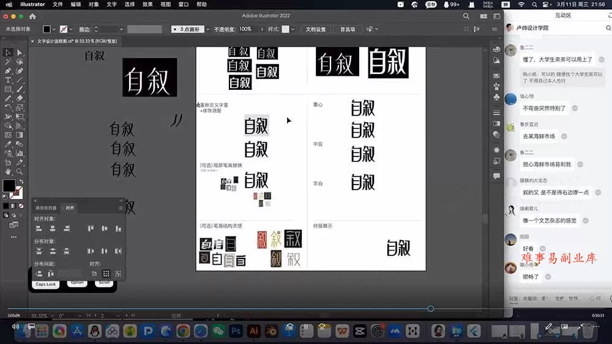
Task: Select the Shape Builder tool
Action: (x=8, y=126)
